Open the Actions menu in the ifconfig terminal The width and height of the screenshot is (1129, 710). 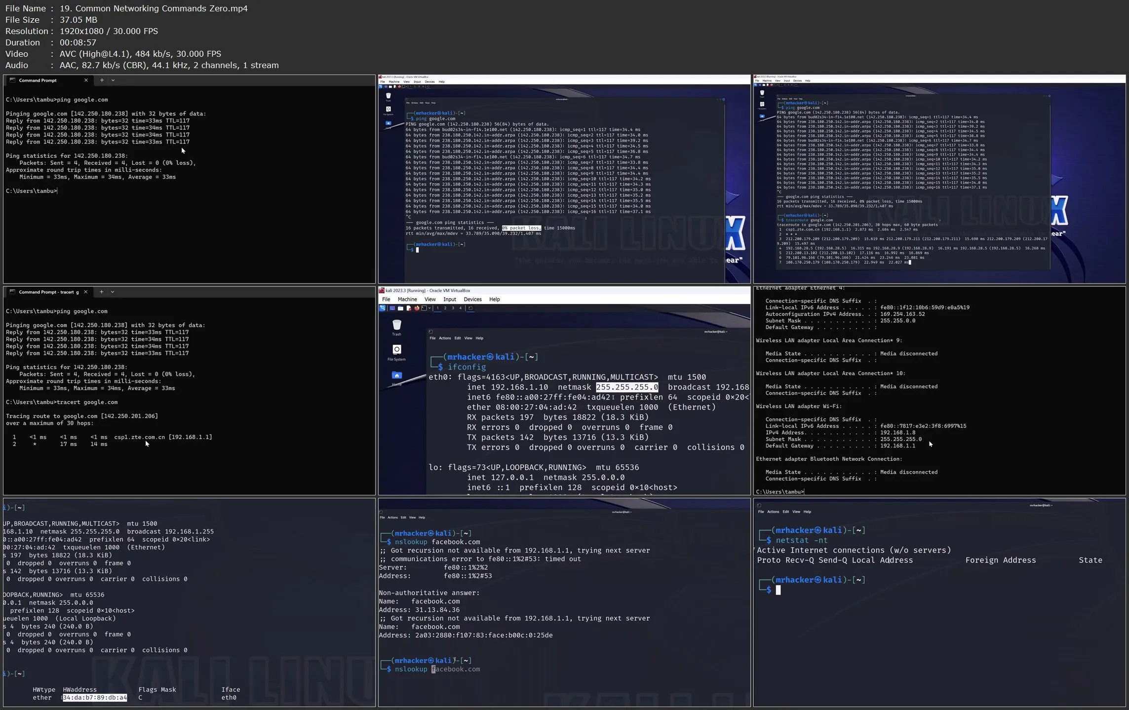[445, 338]
